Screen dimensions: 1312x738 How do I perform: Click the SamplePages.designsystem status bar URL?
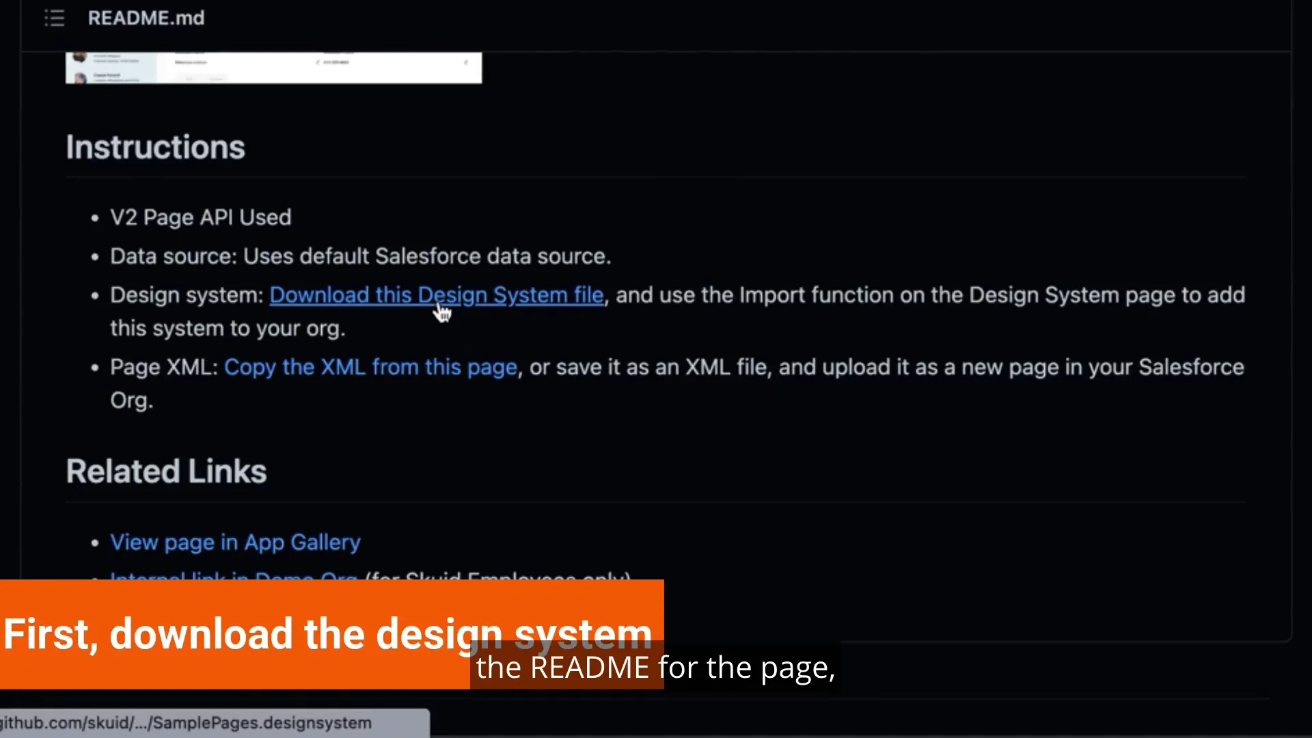[x=186, y=723]
